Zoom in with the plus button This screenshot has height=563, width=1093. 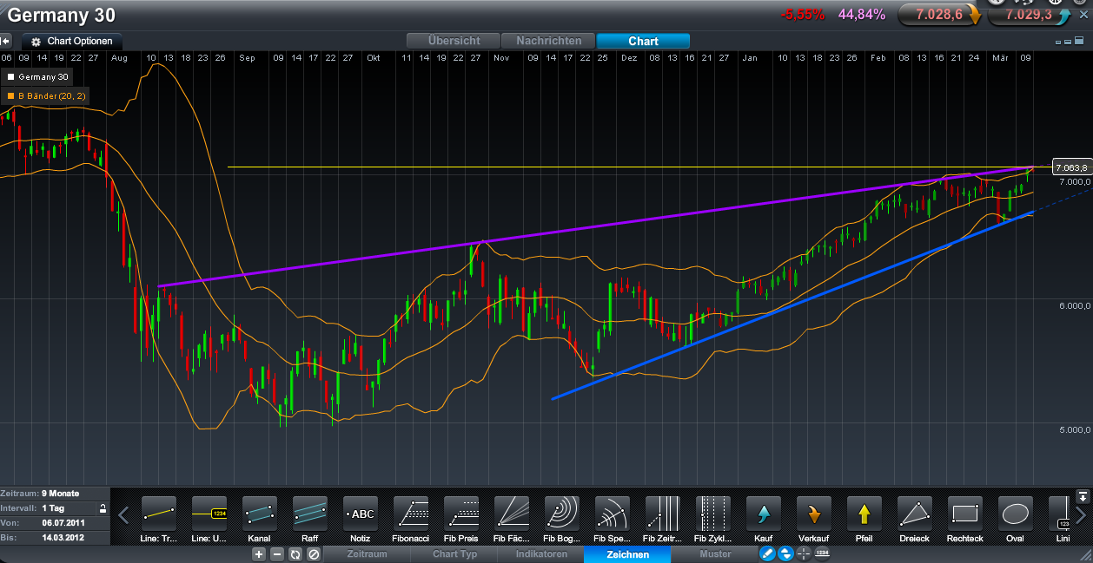pos(258,553)
